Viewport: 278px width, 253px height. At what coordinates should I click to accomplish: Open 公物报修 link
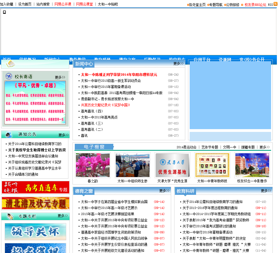pos(233,5)
